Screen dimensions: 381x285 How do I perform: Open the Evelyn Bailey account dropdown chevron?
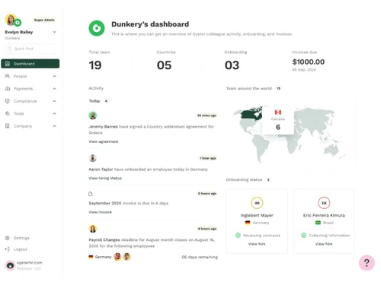pyautogui.click(x=54, y=32)
